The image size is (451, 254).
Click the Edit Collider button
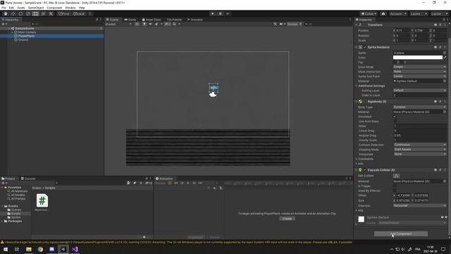396,176
